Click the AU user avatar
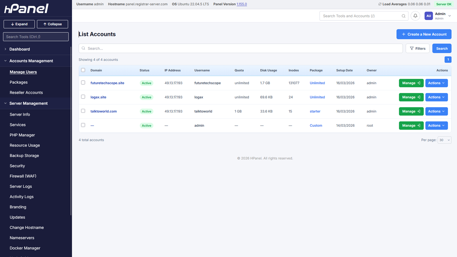This screenshot has height=257, width=457. (x=428, y=16)
